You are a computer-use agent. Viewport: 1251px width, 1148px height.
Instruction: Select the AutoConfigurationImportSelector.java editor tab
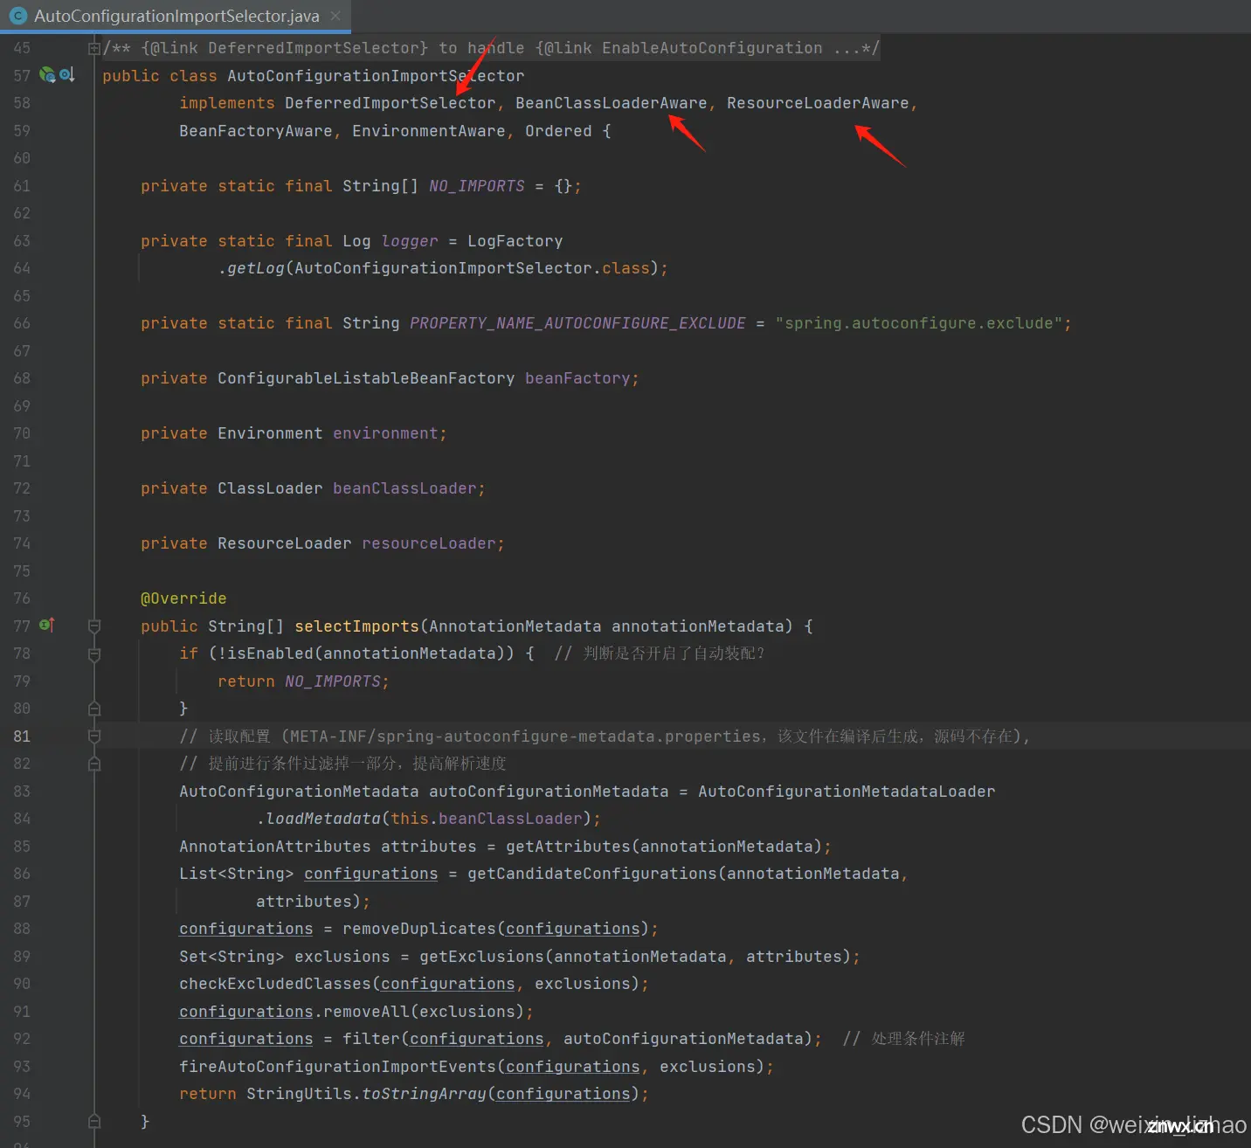pyautogui.click(x=176, y=16)
